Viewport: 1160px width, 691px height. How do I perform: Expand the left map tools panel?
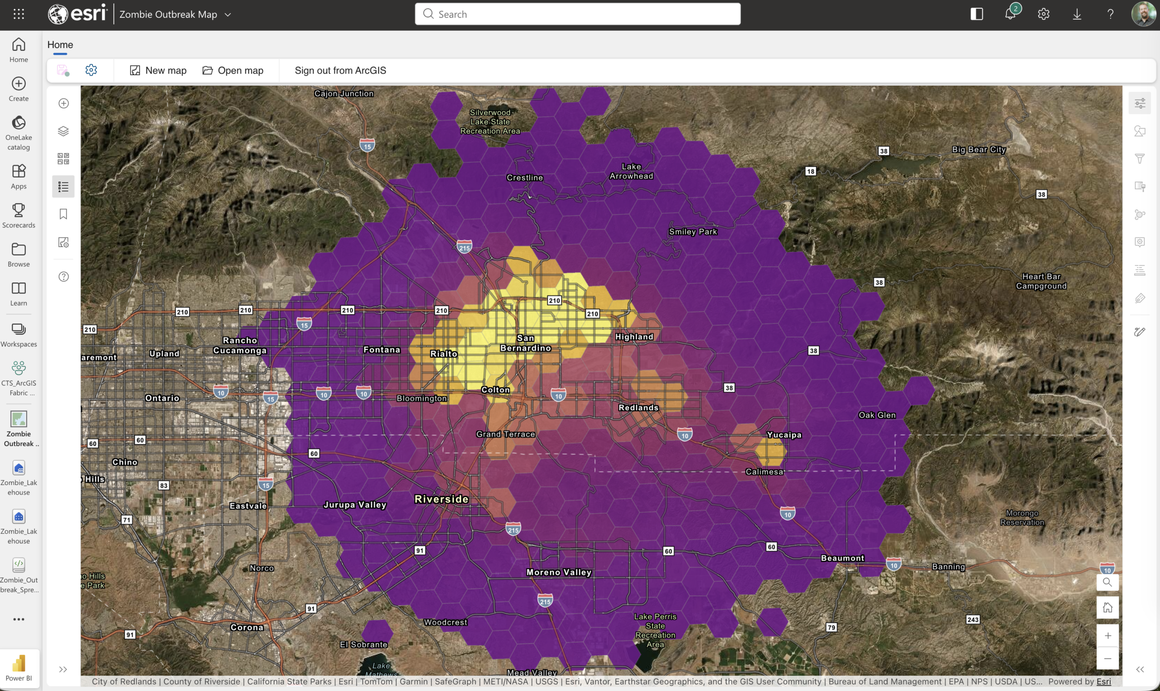[63, 670]
